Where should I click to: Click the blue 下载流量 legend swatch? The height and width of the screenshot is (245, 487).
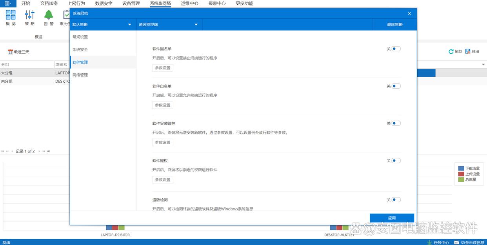[x=462, y=169]
